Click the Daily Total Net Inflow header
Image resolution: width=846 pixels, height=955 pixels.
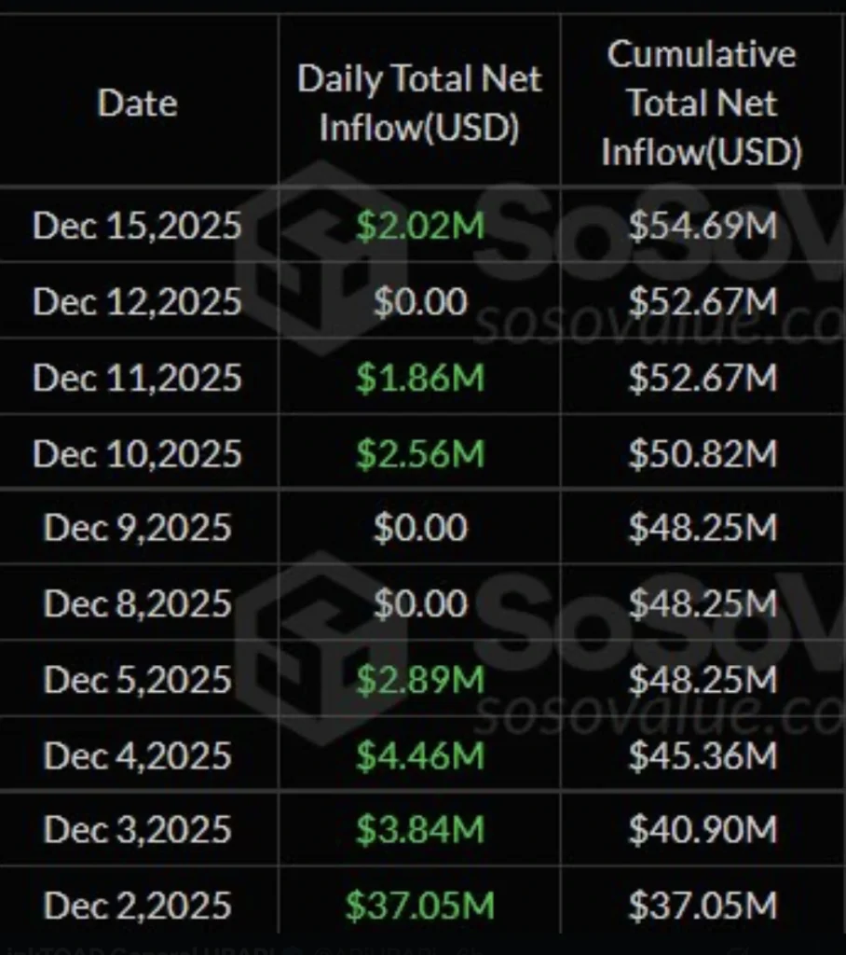[419, 104]
